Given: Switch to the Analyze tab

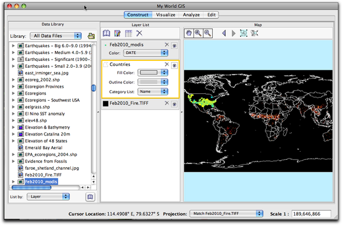Looking at the screenshot, I should [x=192, y=15].
